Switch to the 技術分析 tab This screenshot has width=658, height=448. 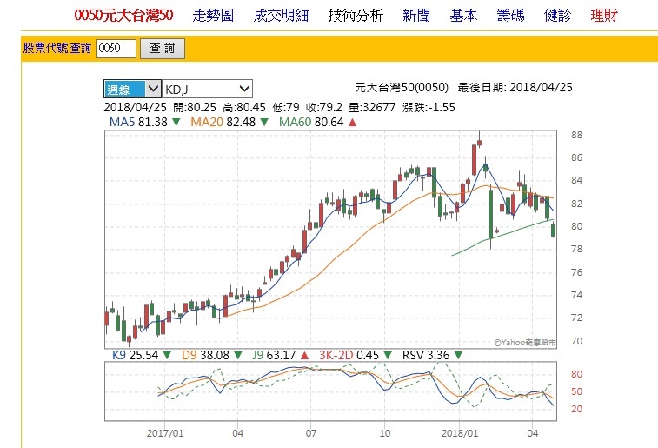tap(356, 16)
